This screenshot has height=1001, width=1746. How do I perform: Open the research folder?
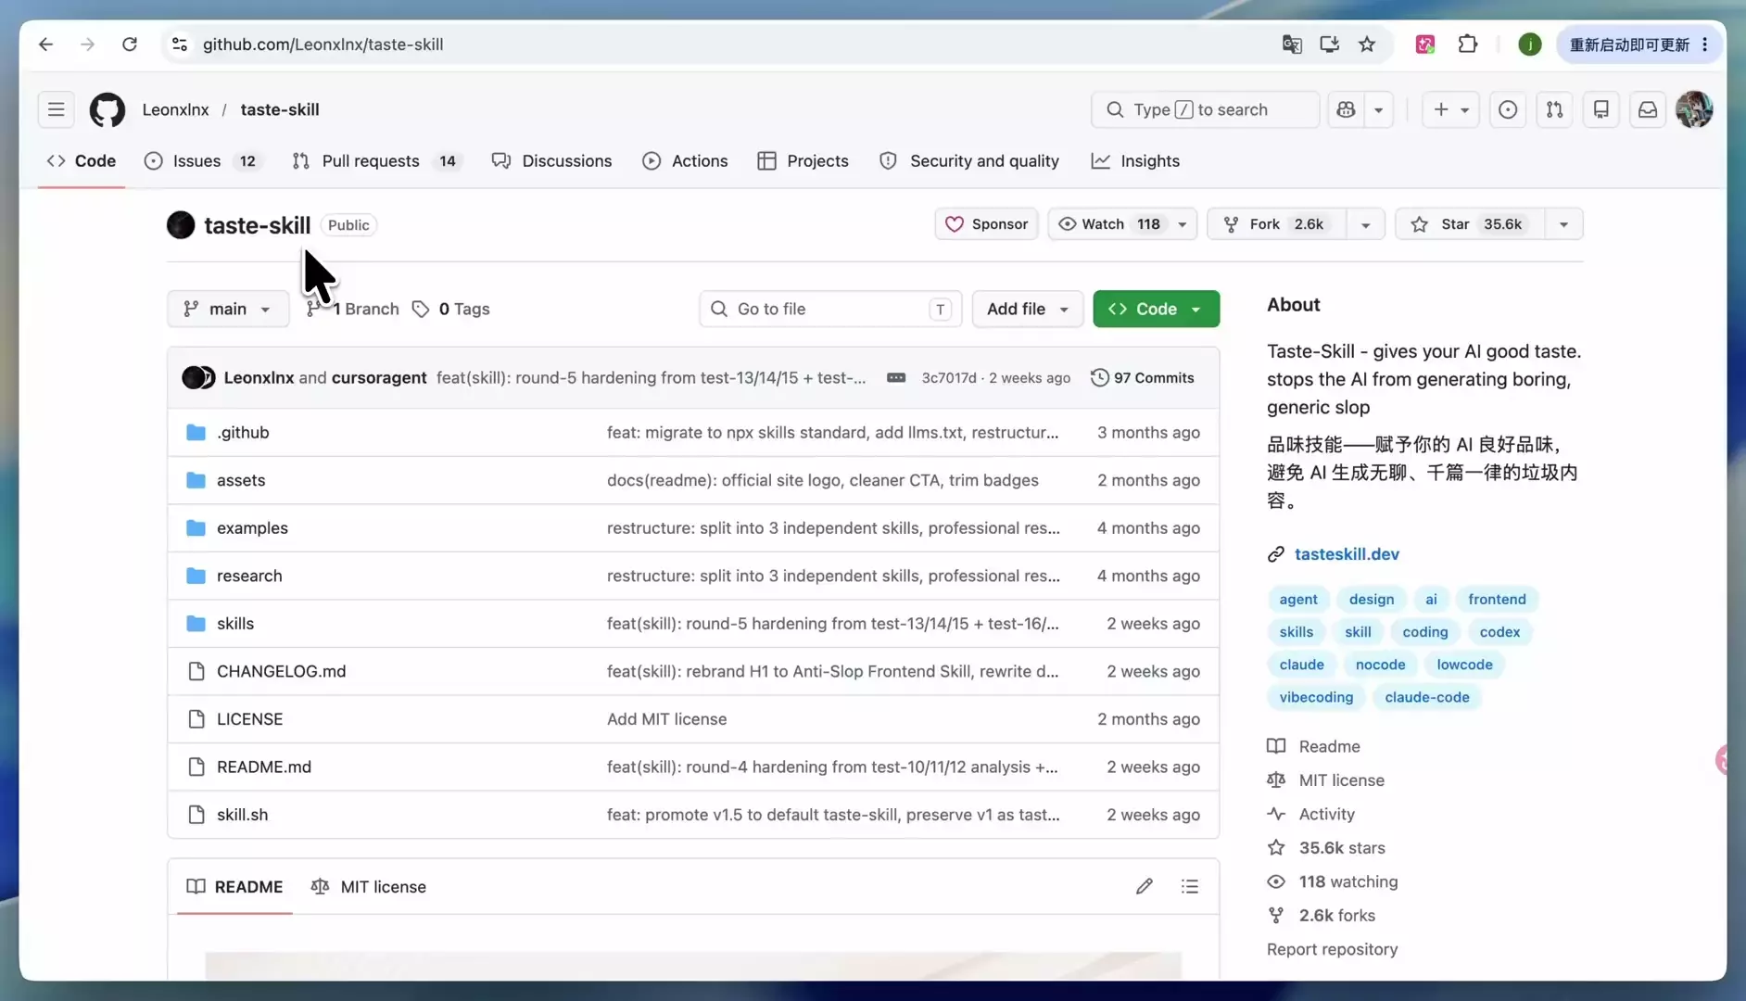tap(249, 577)
